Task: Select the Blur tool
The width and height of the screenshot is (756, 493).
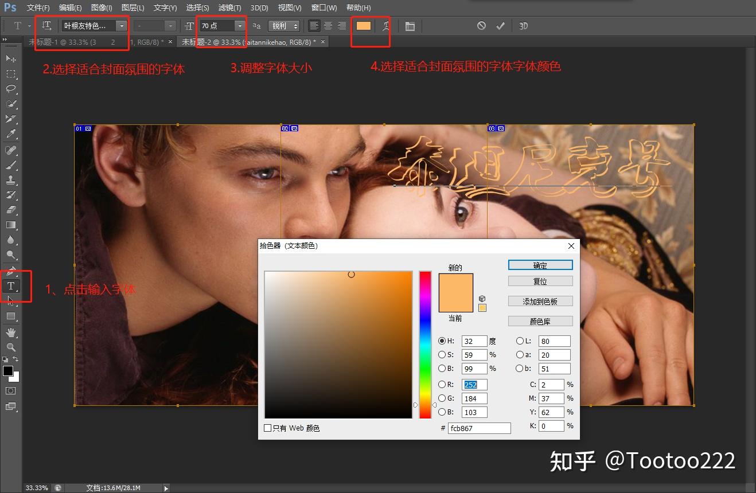Action: click(x=10, y=240)
